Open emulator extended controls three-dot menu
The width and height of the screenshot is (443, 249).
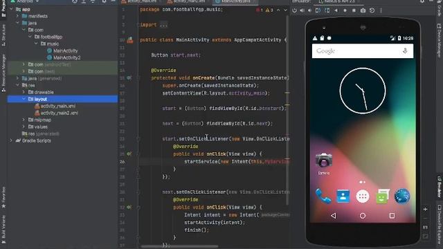pyautogui.click(x=381, y=10)
